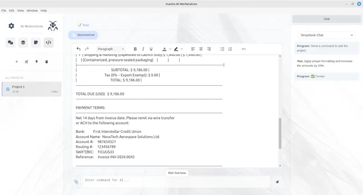Open the chat bubbles panel icon
This screenshot has width=363, height=195.
pyautogui.click(x=10, y=43)
